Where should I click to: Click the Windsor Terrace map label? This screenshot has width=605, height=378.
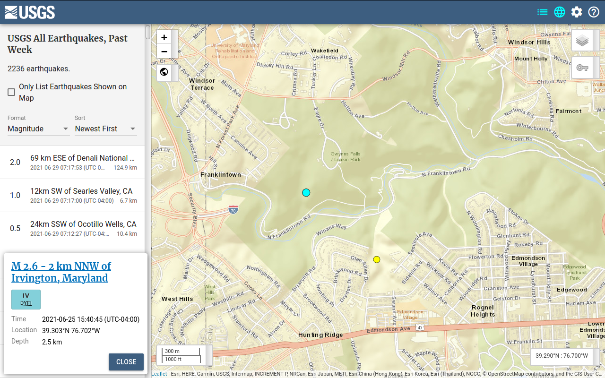[x=202, y=84]
